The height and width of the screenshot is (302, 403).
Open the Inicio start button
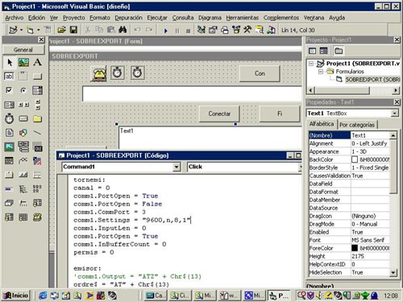coord(16,296)
